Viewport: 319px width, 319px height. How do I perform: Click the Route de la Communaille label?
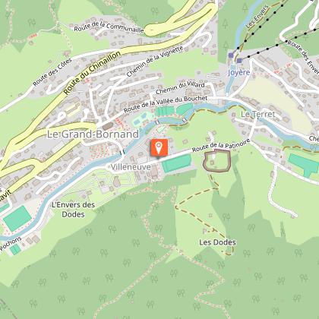[109, 27]
